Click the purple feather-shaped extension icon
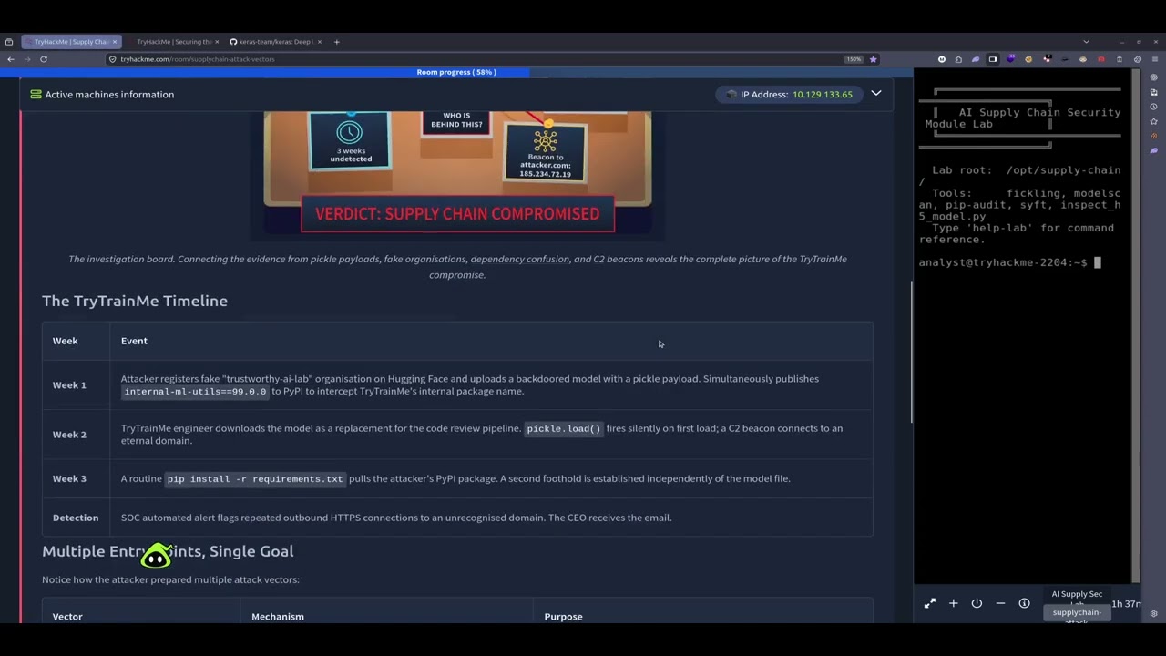1166x656 pixels. click(x=976, y=59)
